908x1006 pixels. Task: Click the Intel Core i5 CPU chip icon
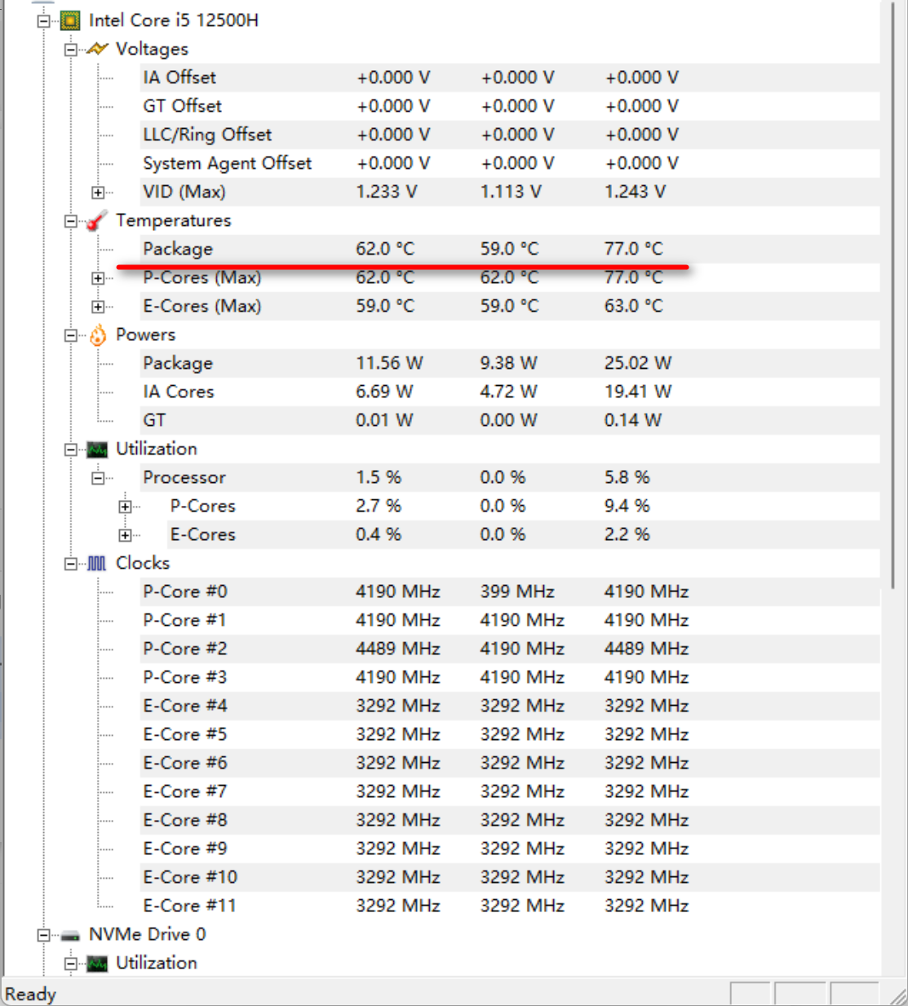[x=71, y=20]
